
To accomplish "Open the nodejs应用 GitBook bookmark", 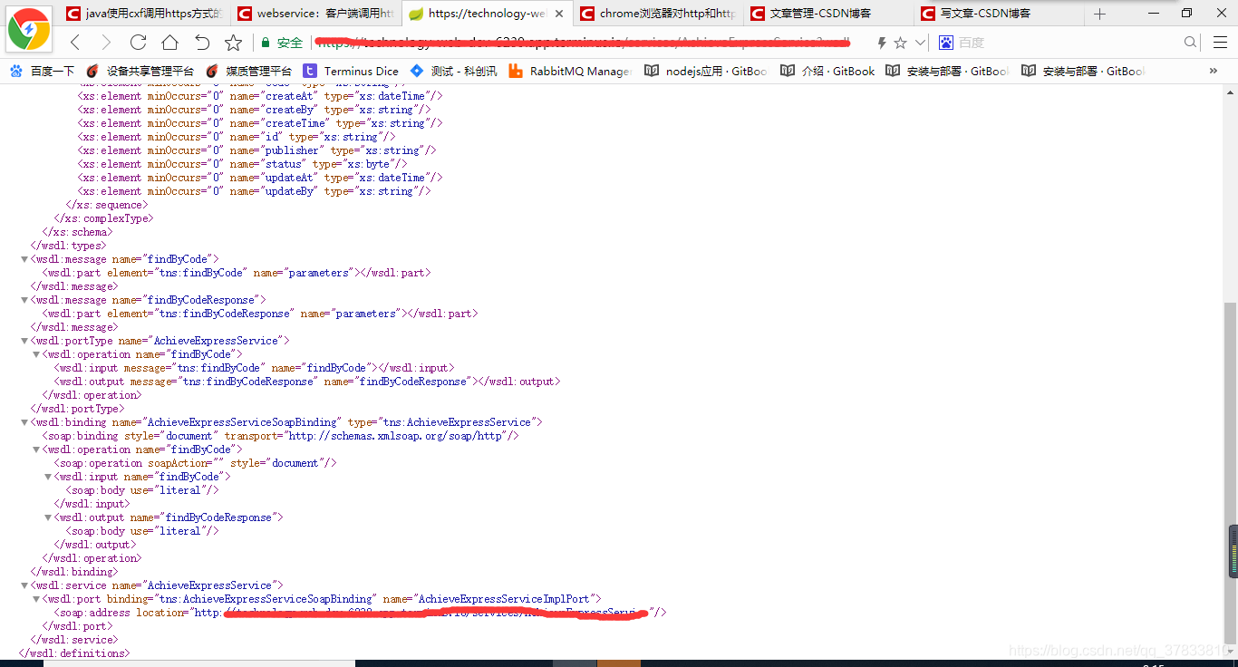I will [706, 71].
